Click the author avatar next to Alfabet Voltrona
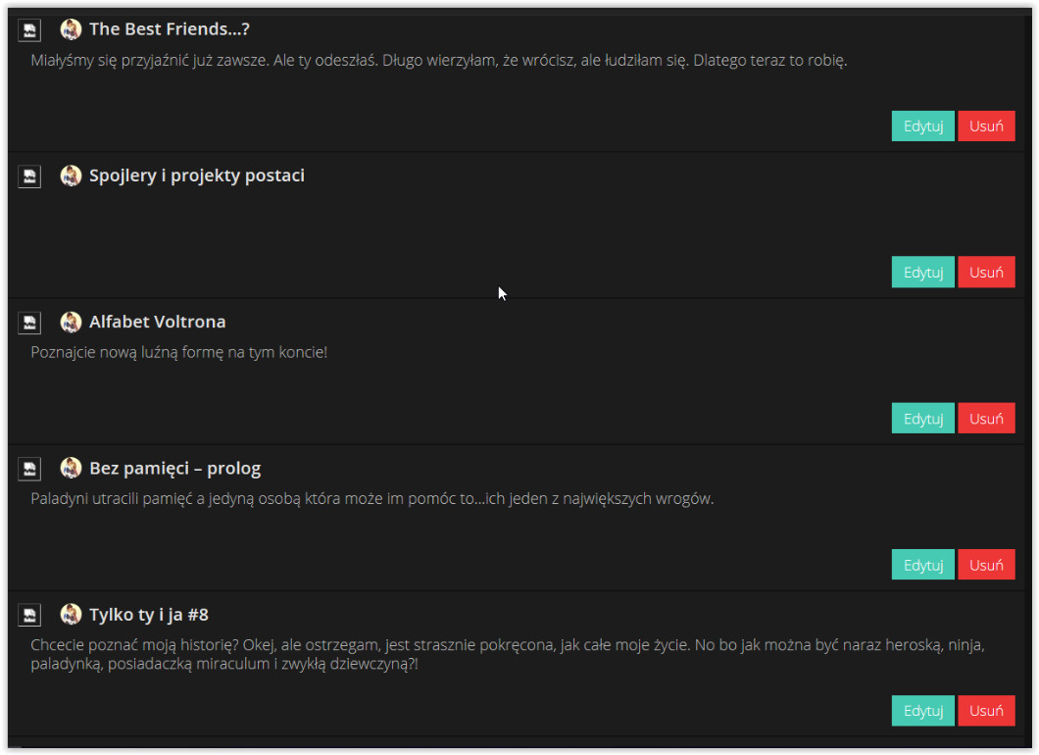The height and width of the screenshot is (755, 1039). [71, 322]
